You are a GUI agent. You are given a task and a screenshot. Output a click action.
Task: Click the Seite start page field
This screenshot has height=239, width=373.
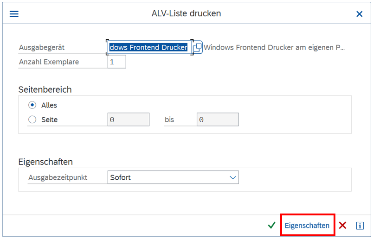(x=129, y=119)
